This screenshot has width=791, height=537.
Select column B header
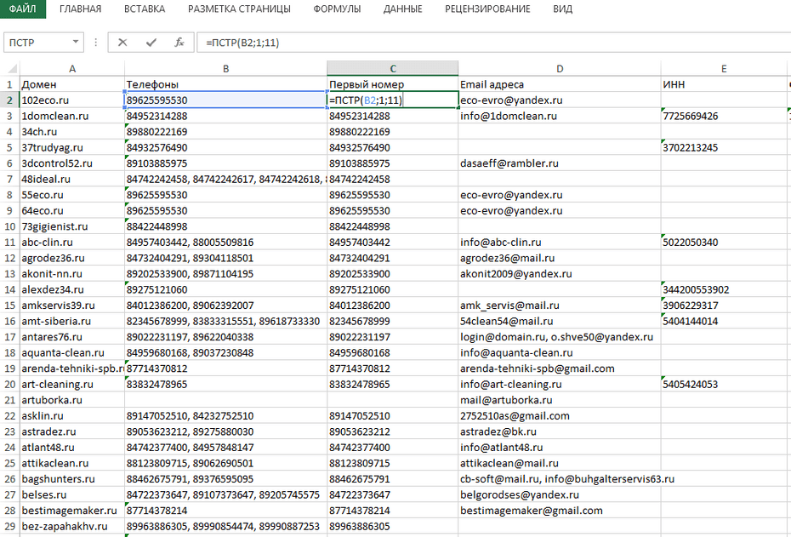pyautogui.click(x=225, y=69)
